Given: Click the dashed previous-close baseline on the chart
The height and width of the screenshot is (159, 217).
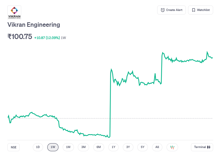Looking at the screenshot, I should click(x=161, y=118).
